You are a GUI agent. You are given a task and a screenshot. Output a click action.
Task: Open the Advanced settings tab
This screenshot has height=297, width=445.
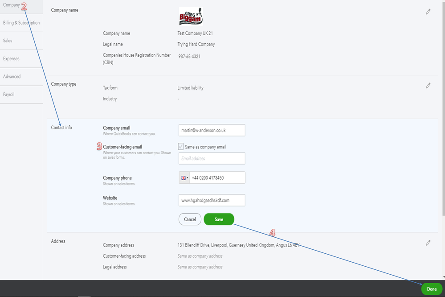coord(21,76)
